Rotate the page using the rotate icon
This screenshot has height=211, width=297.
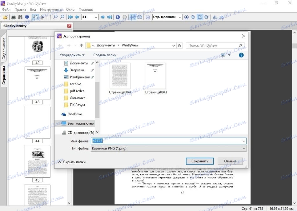(x=215, y=18)
